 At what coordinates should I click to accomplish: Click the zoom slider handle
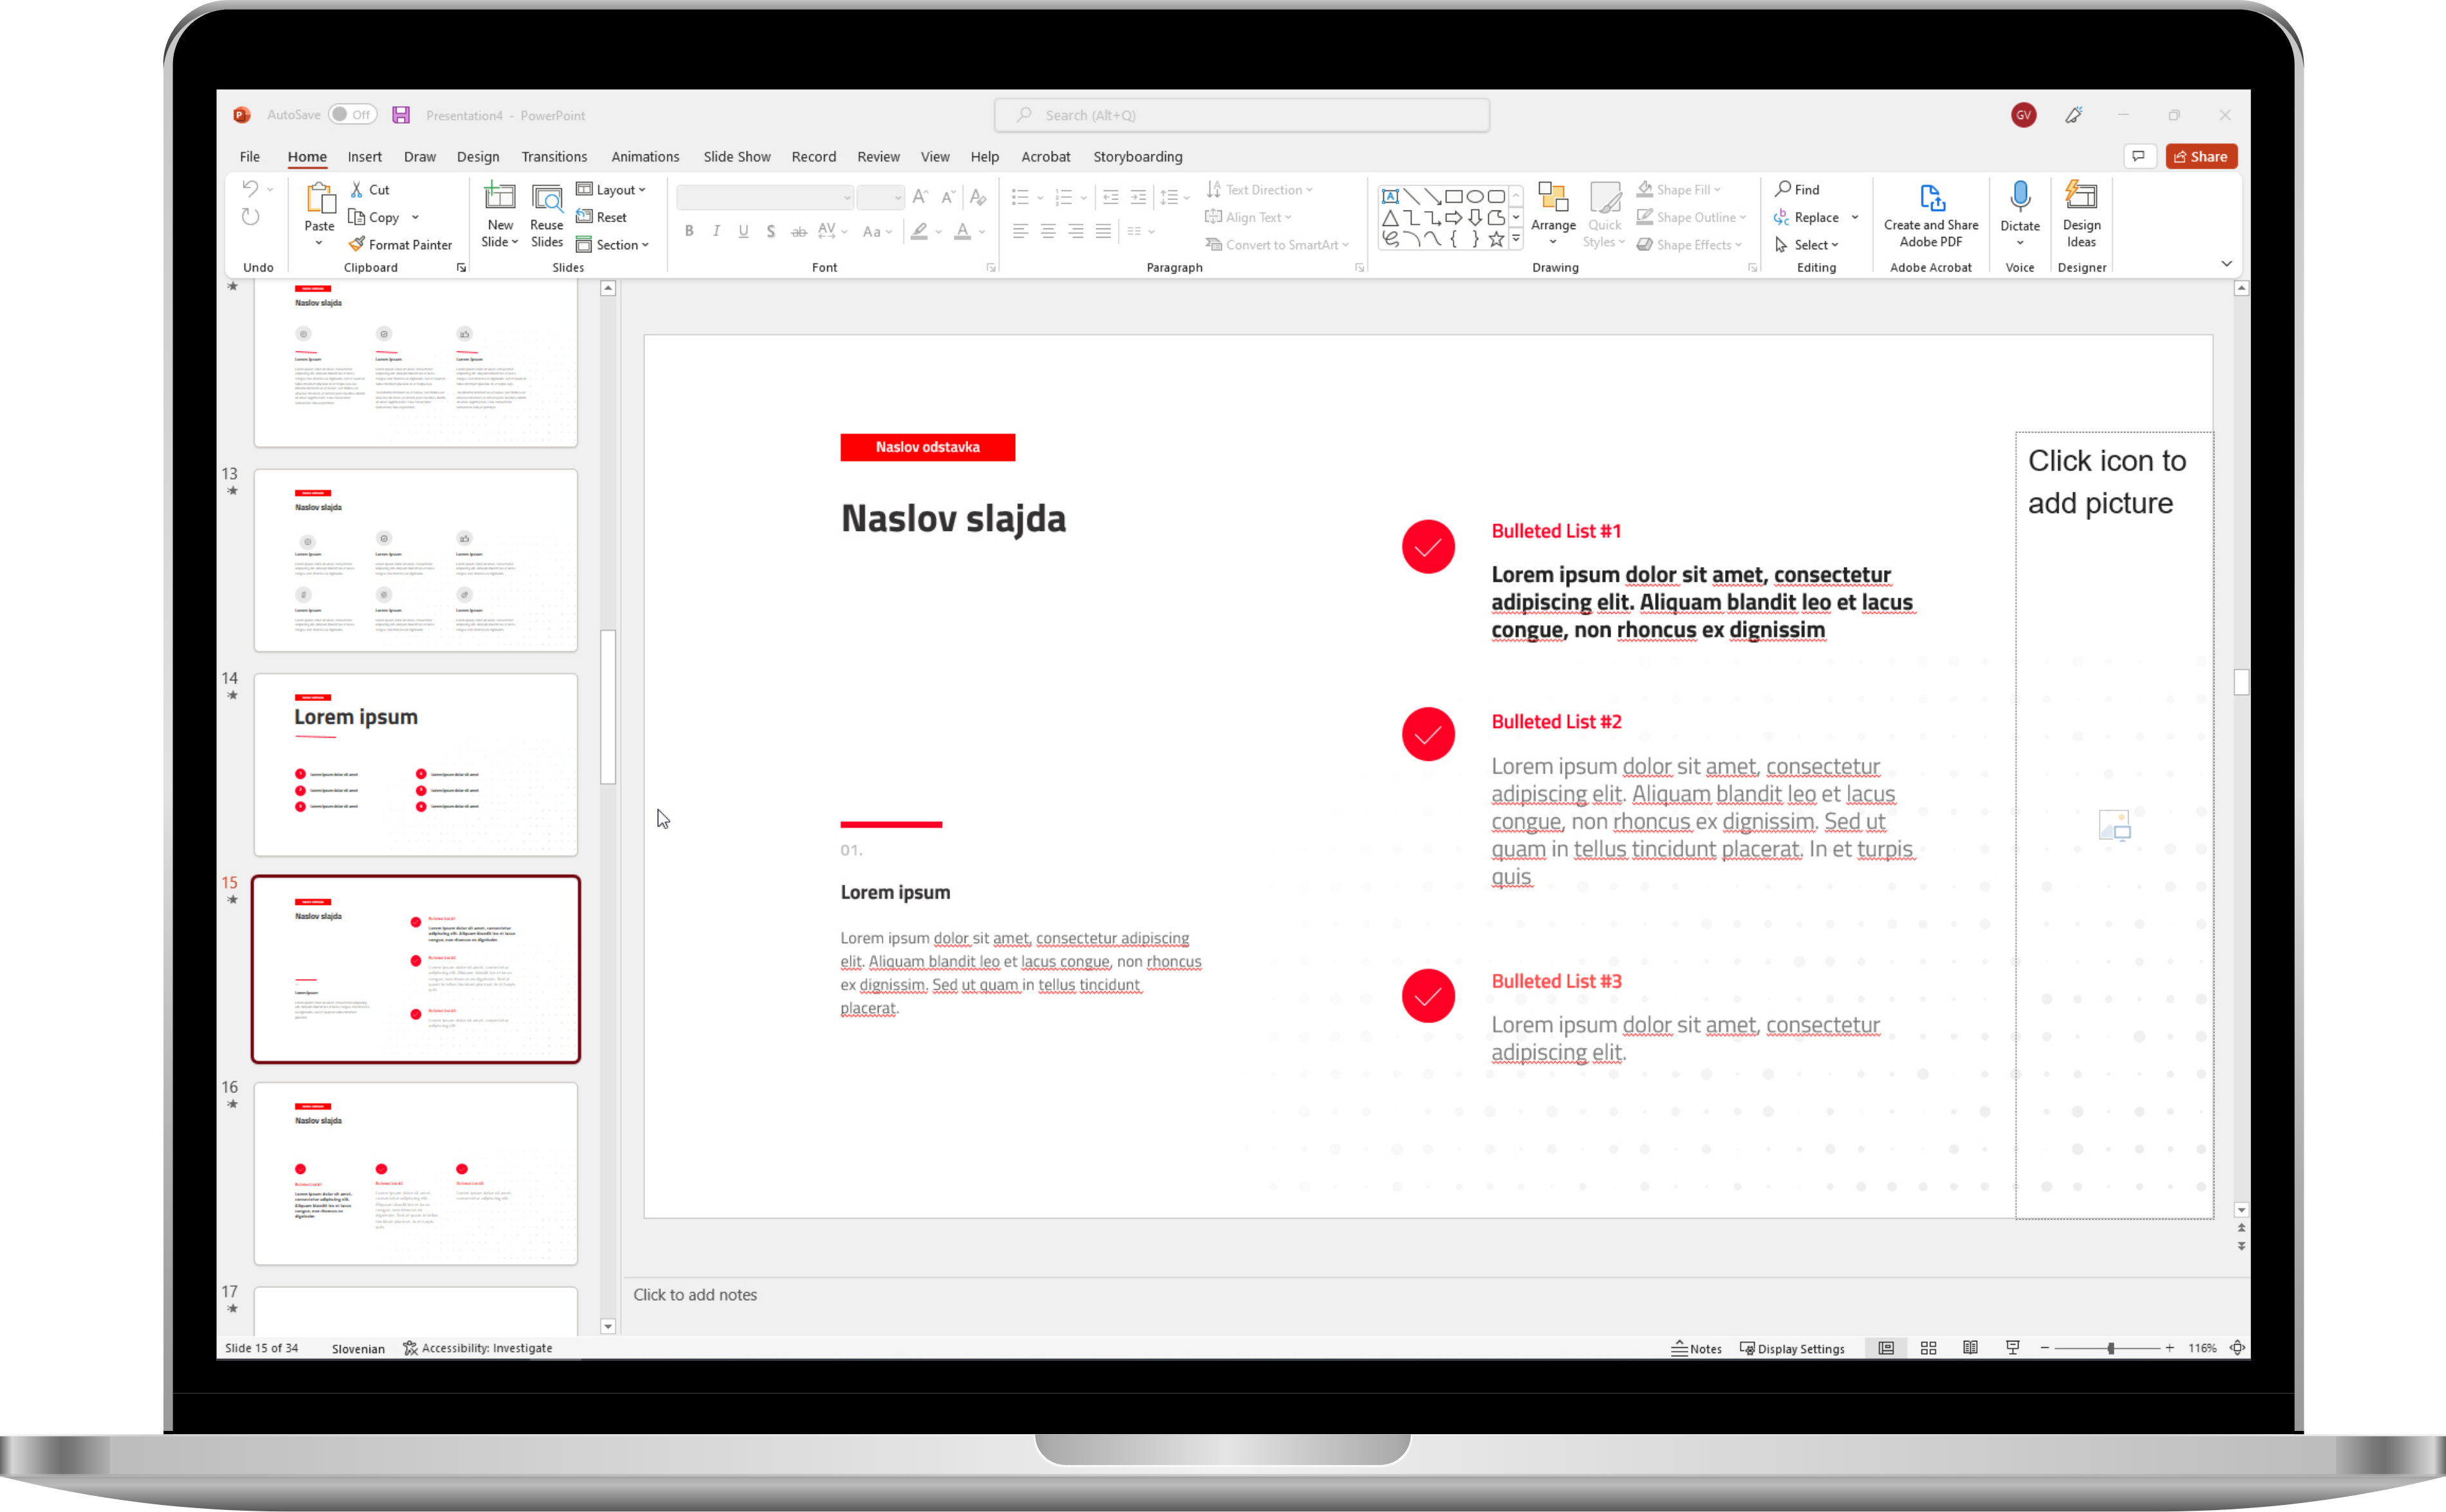point(2110,1348)
